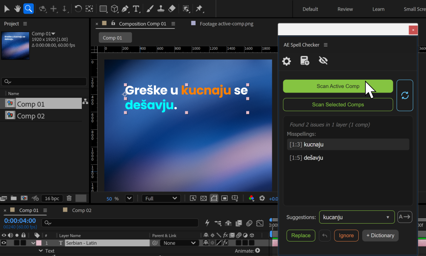Image resolution: width=426 pixels, height=256 pixels.
Task: Select the Clone Stamp tool
Action: [161, 9]
